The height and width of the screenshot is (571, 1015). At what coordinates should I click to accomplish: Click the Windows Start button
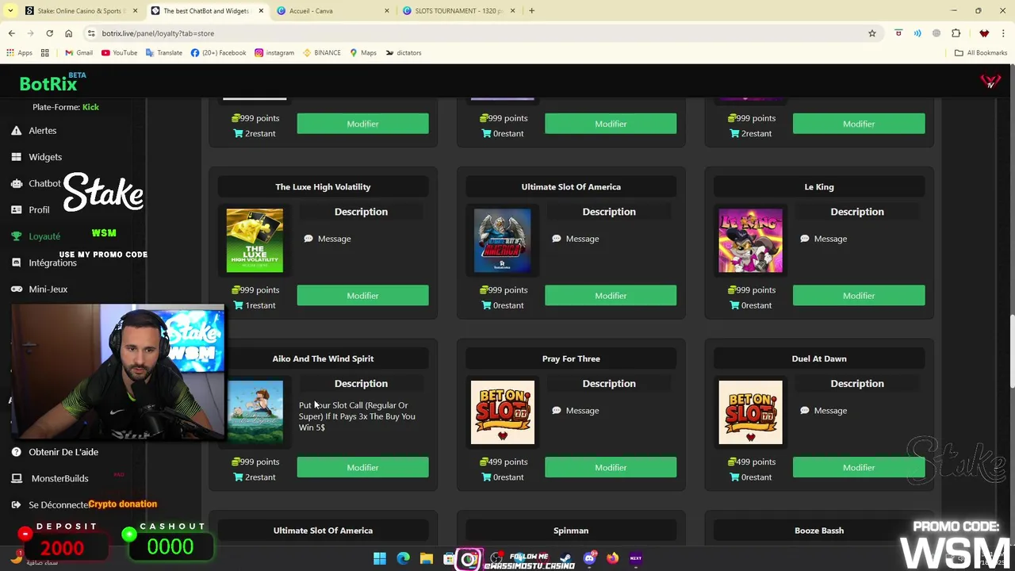coord(380,558)
